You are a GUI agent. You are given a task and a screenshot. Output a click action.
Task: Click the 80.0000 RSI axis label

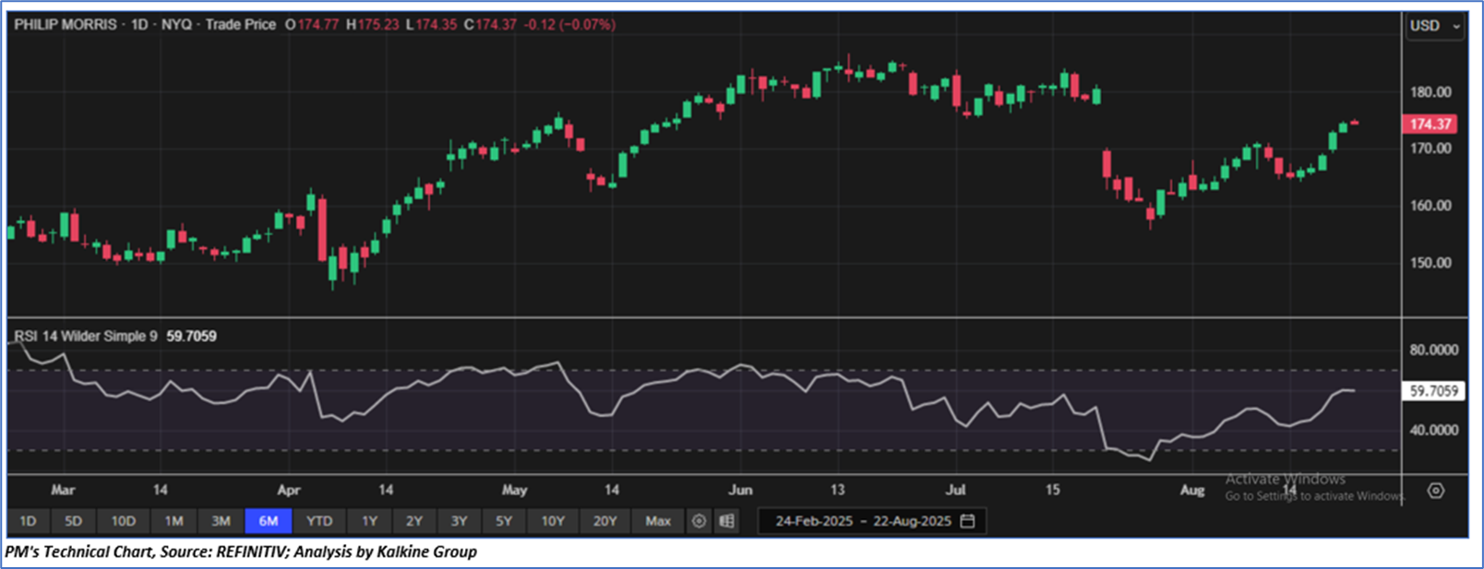[1434, 350]
